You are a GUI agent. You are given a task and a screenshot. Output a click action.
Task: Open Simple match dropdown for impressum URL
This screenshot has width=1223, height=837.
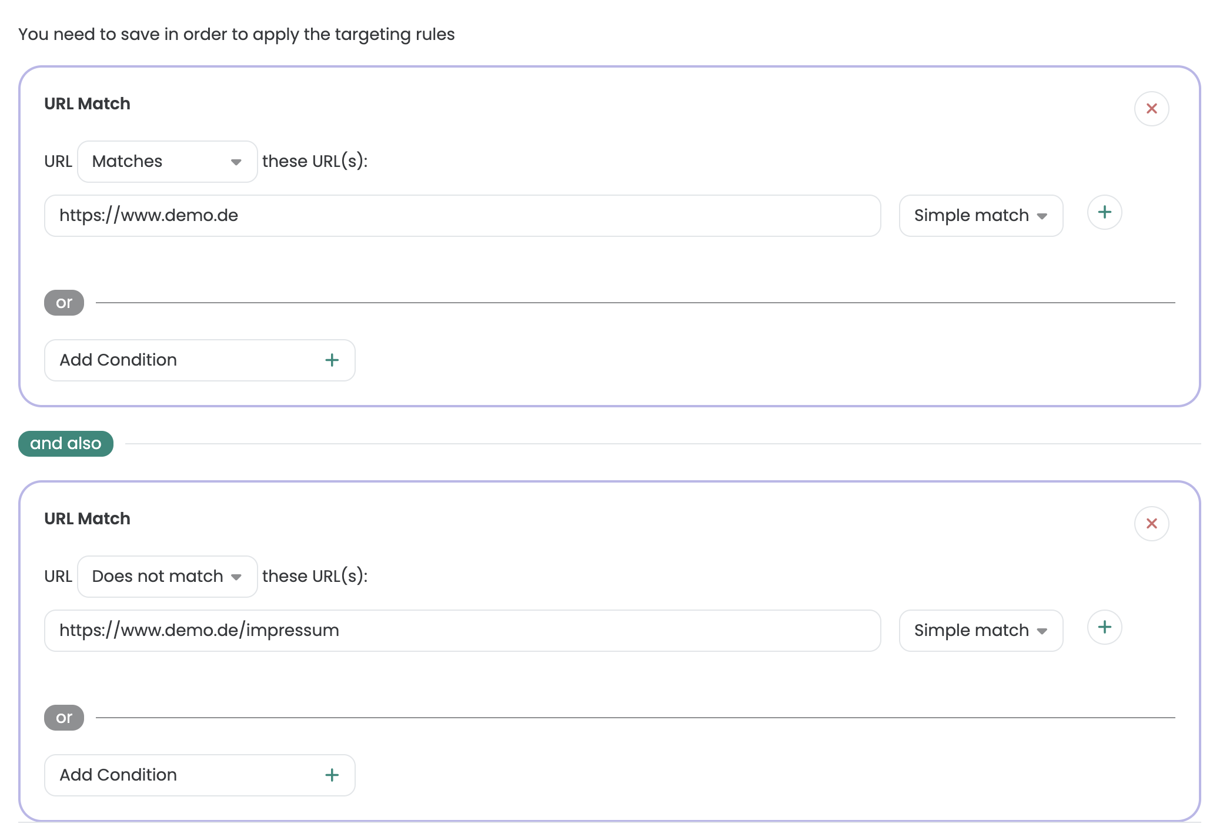click(x=981, y=631)
